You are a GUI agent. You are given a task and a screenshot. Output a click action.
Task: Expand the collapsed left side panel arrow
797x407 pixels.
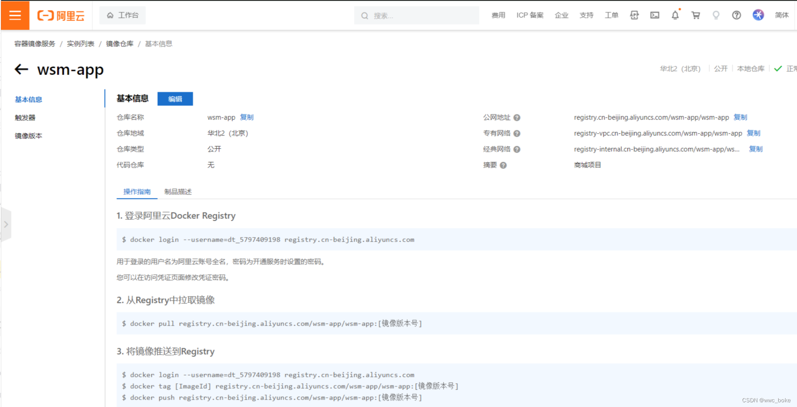point(6,224)
